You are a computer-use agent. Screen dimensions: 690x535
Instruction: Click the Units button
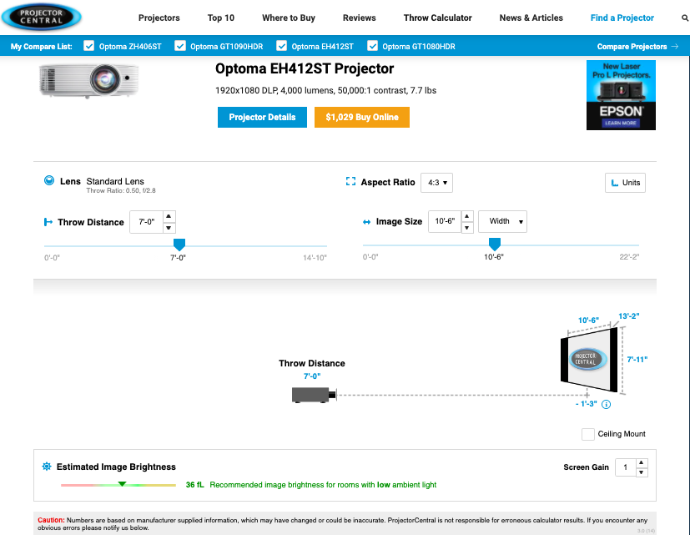click(625, 183)
